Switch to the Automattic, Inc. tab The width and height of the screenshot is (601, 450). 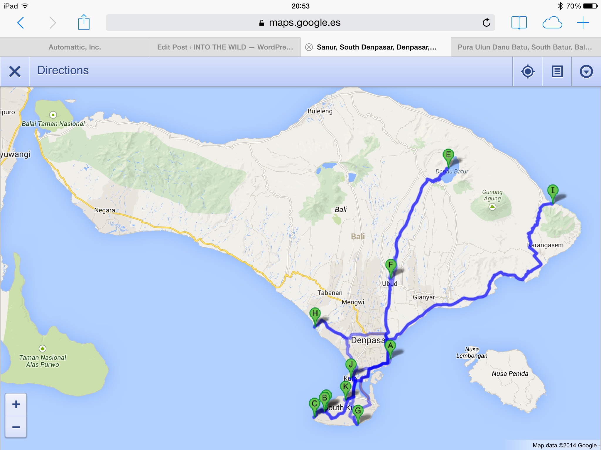coord(75,47)
